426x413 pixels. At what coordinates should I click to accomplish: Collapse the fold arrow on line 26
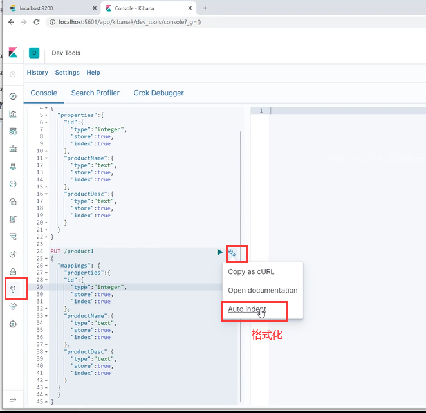click(46, 266)
